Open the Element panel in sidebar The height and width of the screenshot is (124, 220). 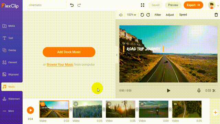(10, 62)
